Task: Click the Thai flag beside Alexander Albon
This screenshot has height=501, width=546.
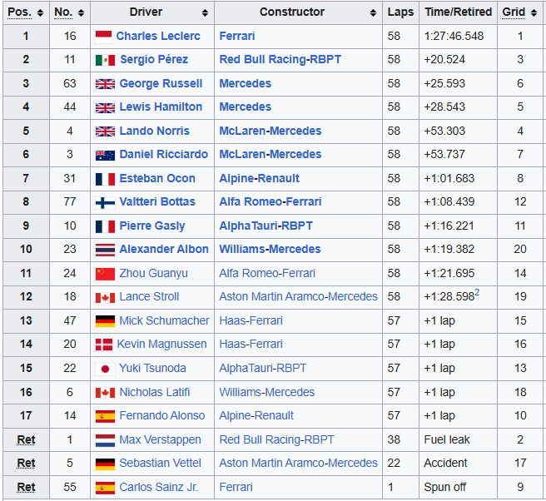Action: point(105,250)
